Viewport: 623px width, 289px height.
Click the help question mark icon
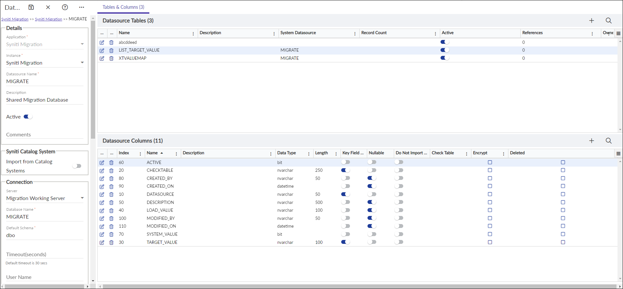click(65, 7)
